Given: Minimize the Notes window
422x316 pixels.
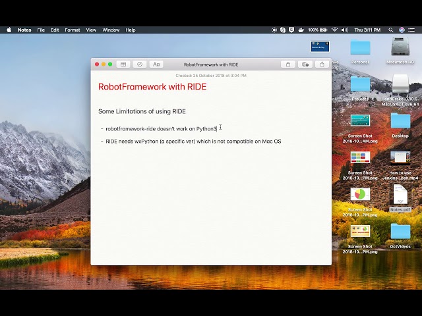Looking at the screenshot, I should 104,65.
